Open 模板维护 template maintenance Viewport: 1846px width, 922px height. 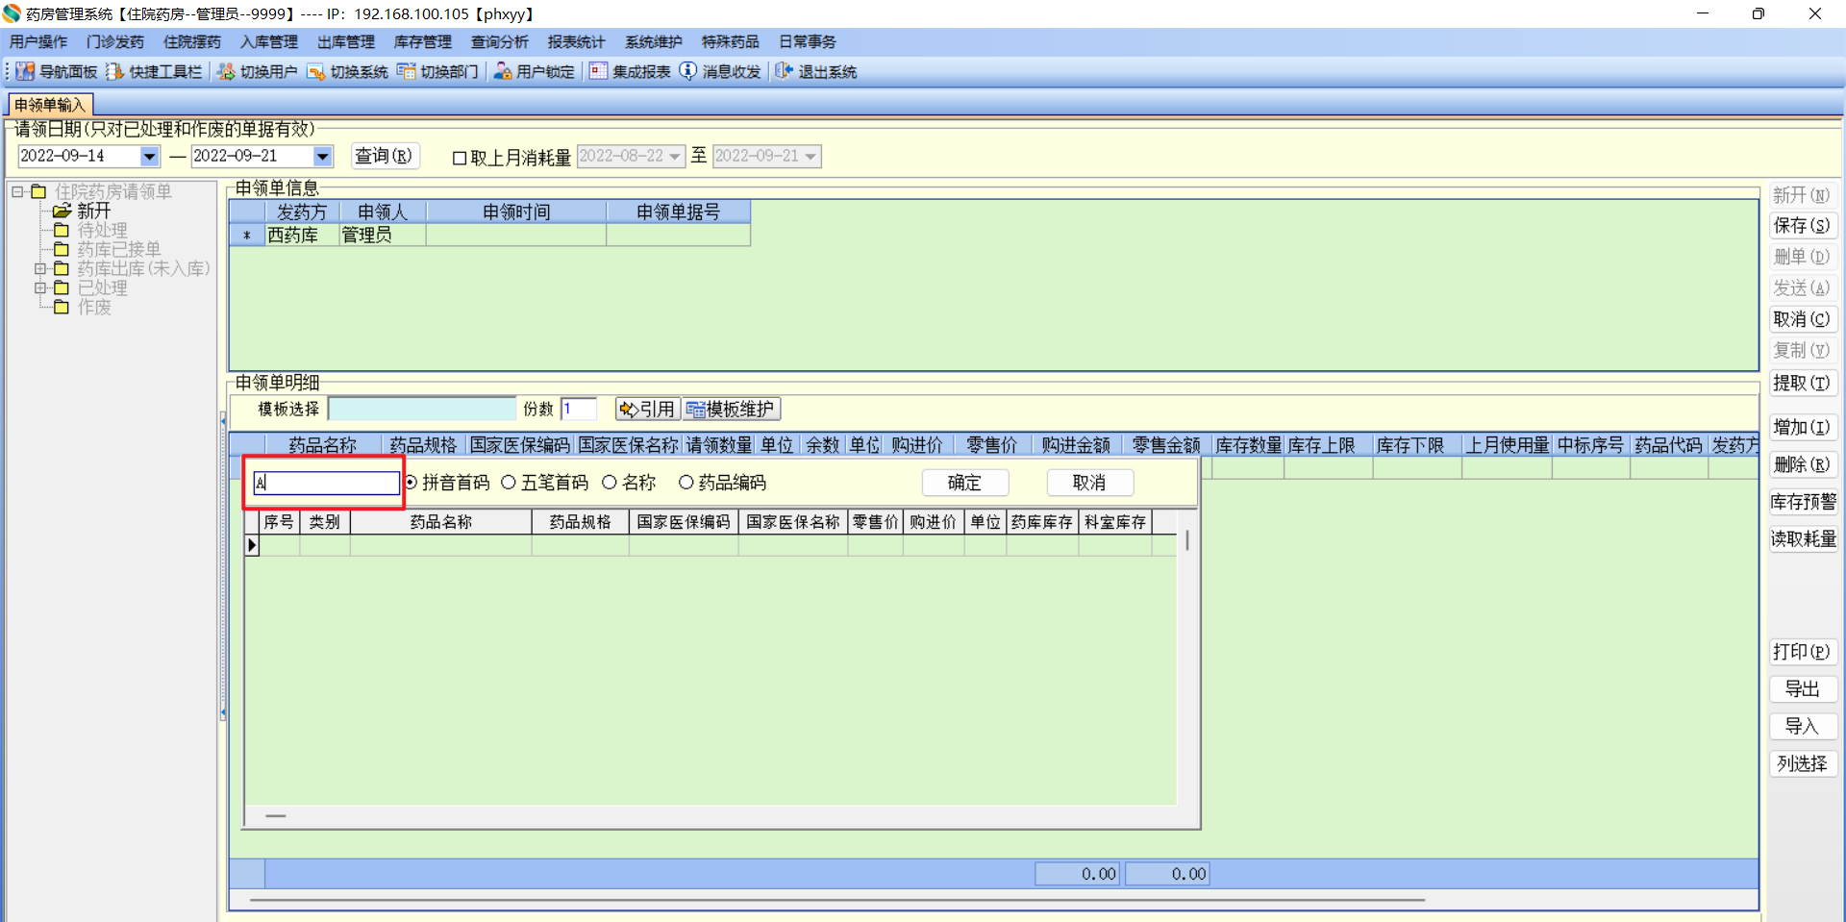[732, 409]
